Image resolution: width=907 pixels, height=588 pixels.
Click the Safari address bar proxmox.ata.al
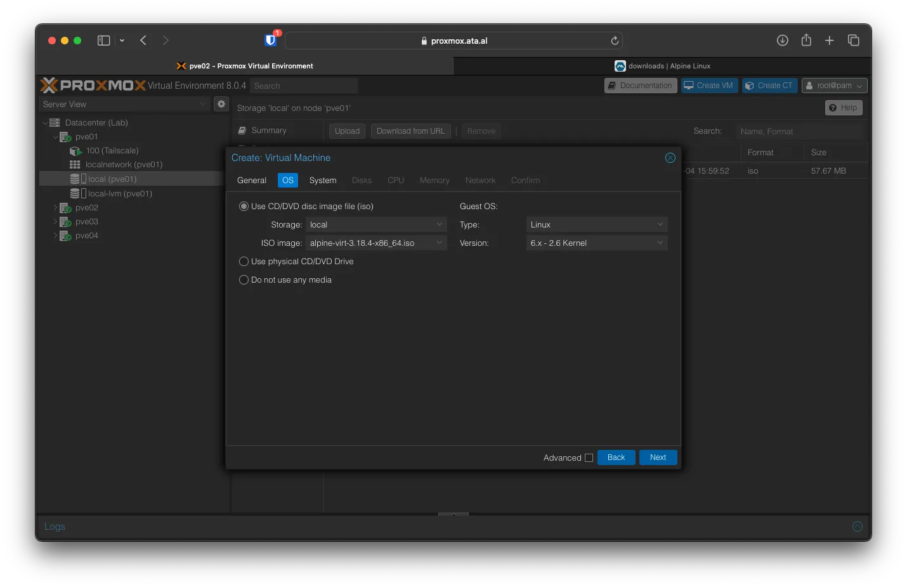[x=453, y=41]
